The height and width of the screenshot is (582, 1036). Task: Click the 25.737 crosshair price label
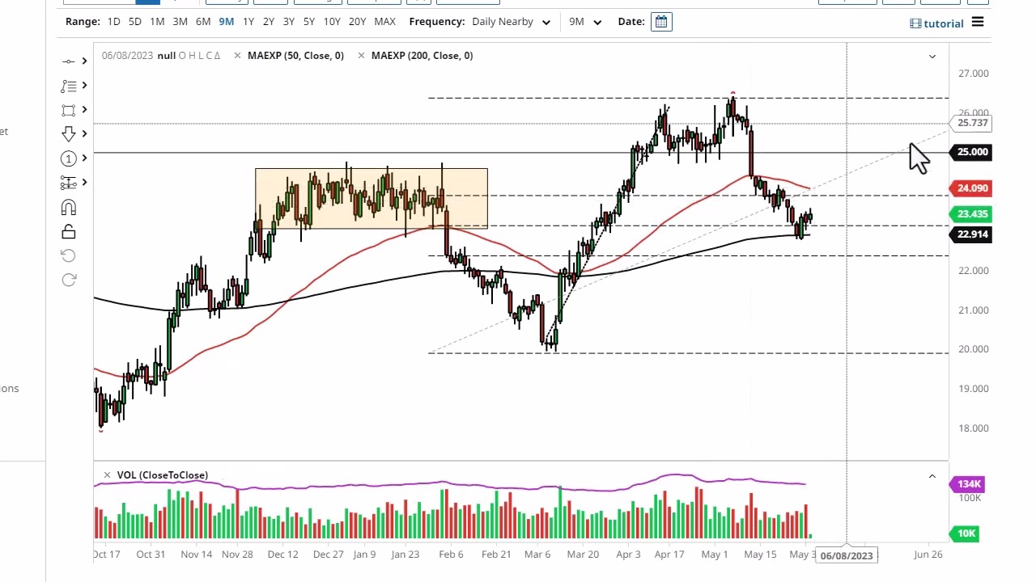[972, 123]
